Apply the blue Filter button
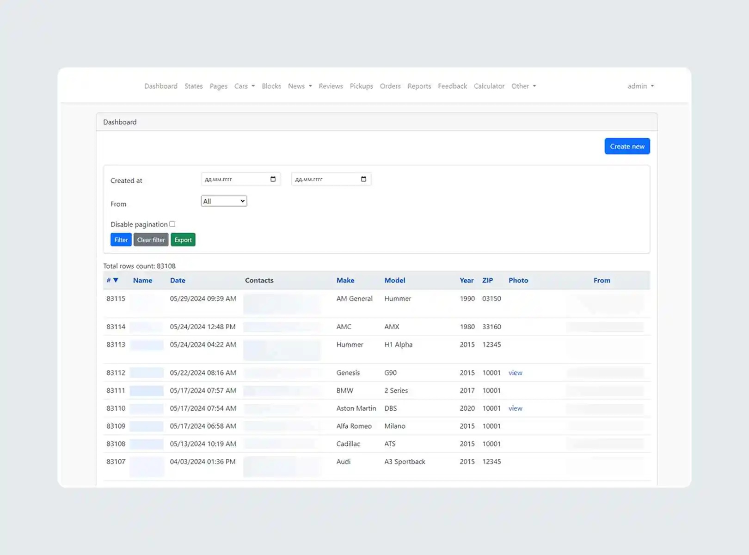Viewport: 749px width, 555px height. tap(121, 240)
